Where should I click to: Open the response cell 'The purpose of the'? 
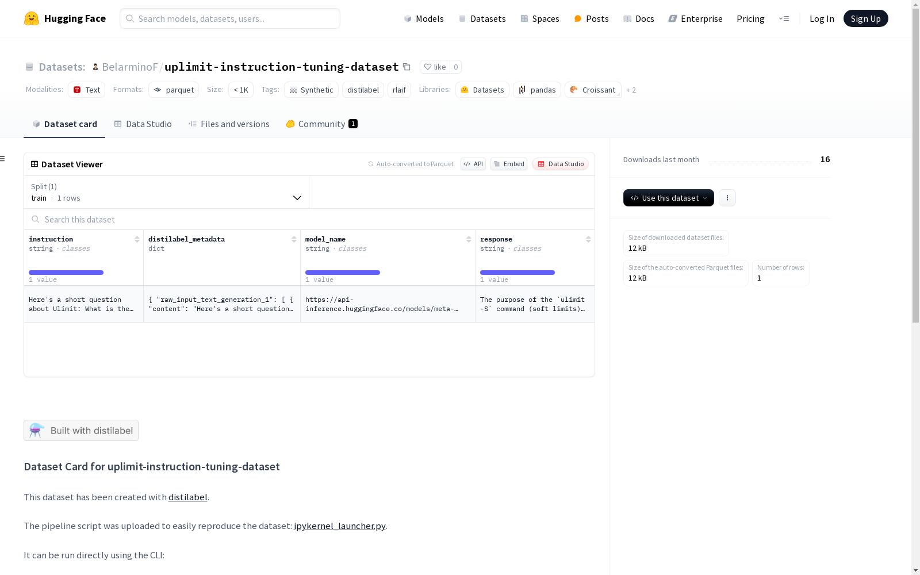coord(535,304)
